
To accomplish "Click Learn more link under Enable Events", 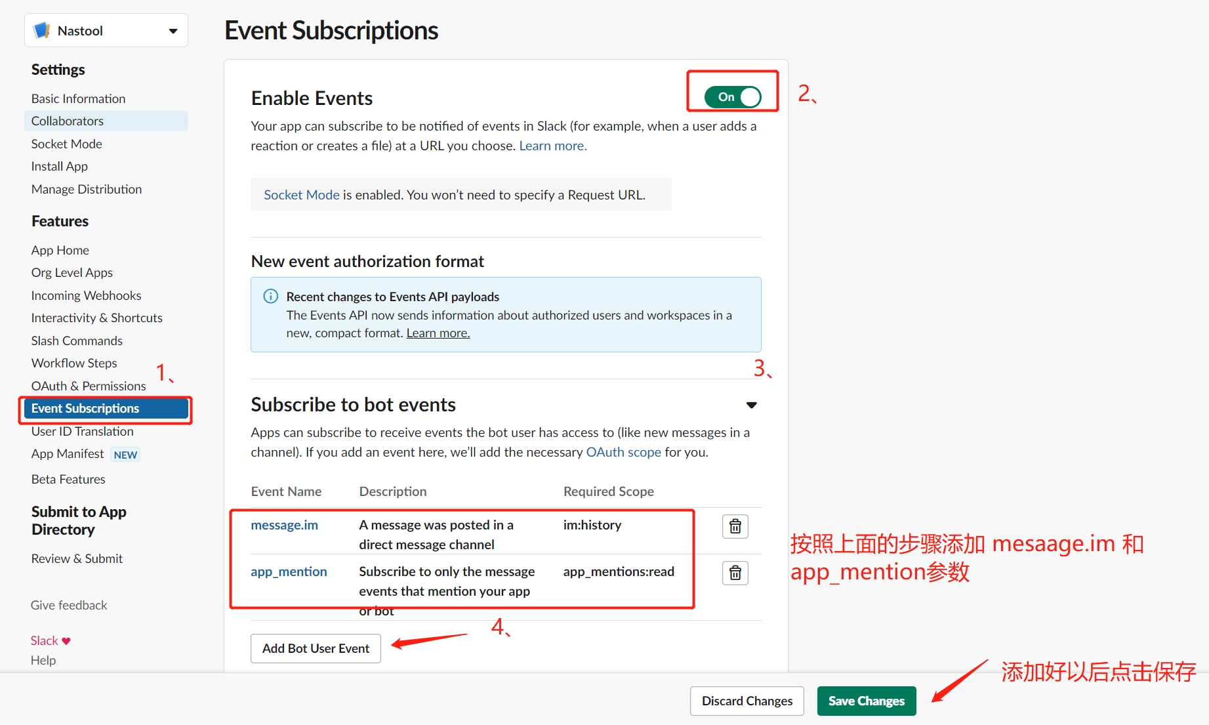I will (553, 146).
